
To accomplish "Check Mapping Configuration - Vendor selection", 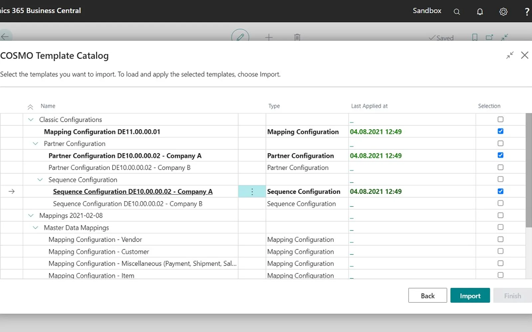I will click(500, 239).
